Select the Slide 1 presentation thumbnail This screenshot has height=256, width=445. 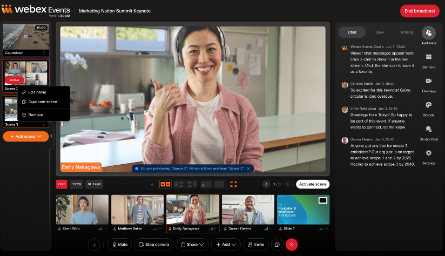[x=303, y=210]
